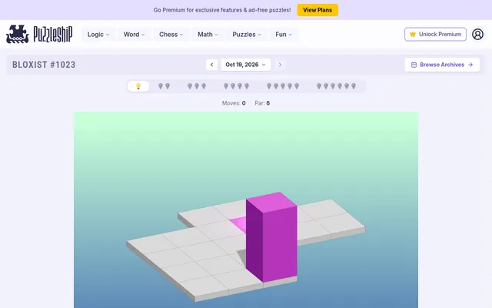The width and height of the screenshot is (492, 308).
Task: Go to the previous puzzle date arrow
Action: [x=212, y=65]
